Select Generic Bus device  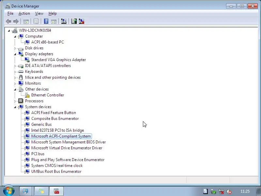coord(41,124)
